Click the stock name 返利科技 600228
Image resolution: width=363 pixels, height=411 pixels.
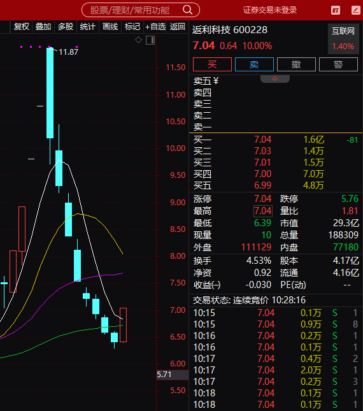[230, 30]
